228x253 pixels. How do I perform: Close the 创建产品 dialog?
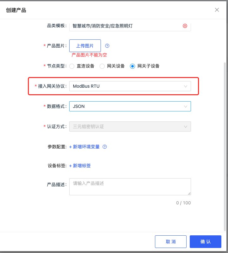click(217, 10)
